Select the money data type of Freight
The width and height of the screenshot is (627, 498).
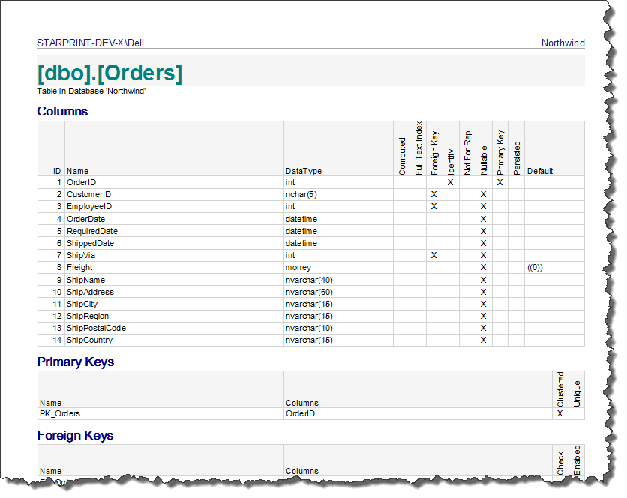(298, 267)
